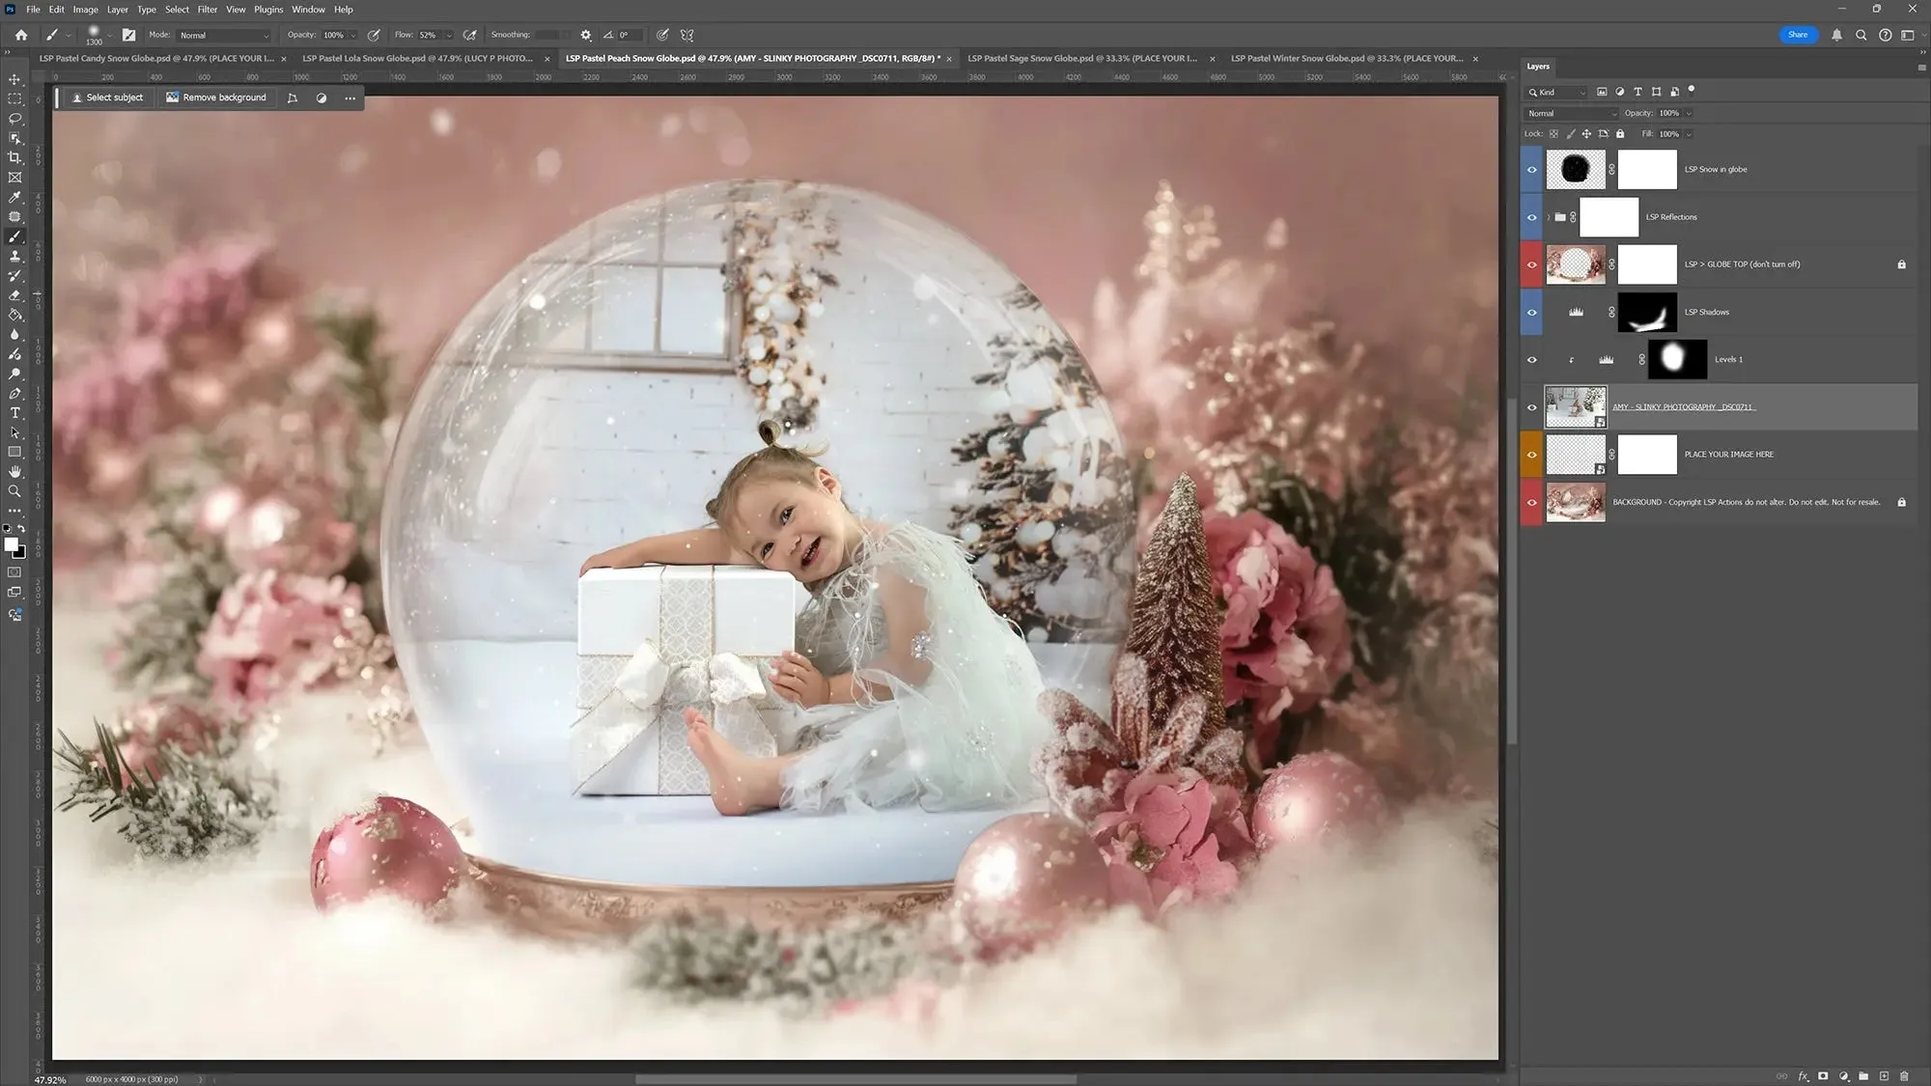
Task: Open the Flow value dropdown arrow
Action: pyautogui.click(x=449, y=35)
